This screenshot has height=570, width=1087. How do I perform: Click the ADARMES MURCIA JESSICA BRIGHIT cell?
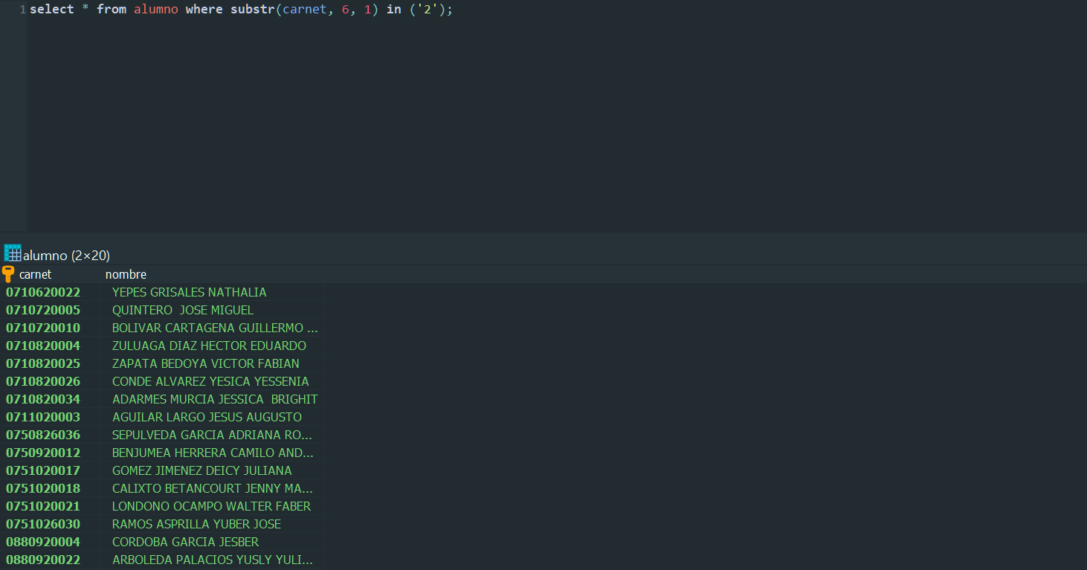214,399
